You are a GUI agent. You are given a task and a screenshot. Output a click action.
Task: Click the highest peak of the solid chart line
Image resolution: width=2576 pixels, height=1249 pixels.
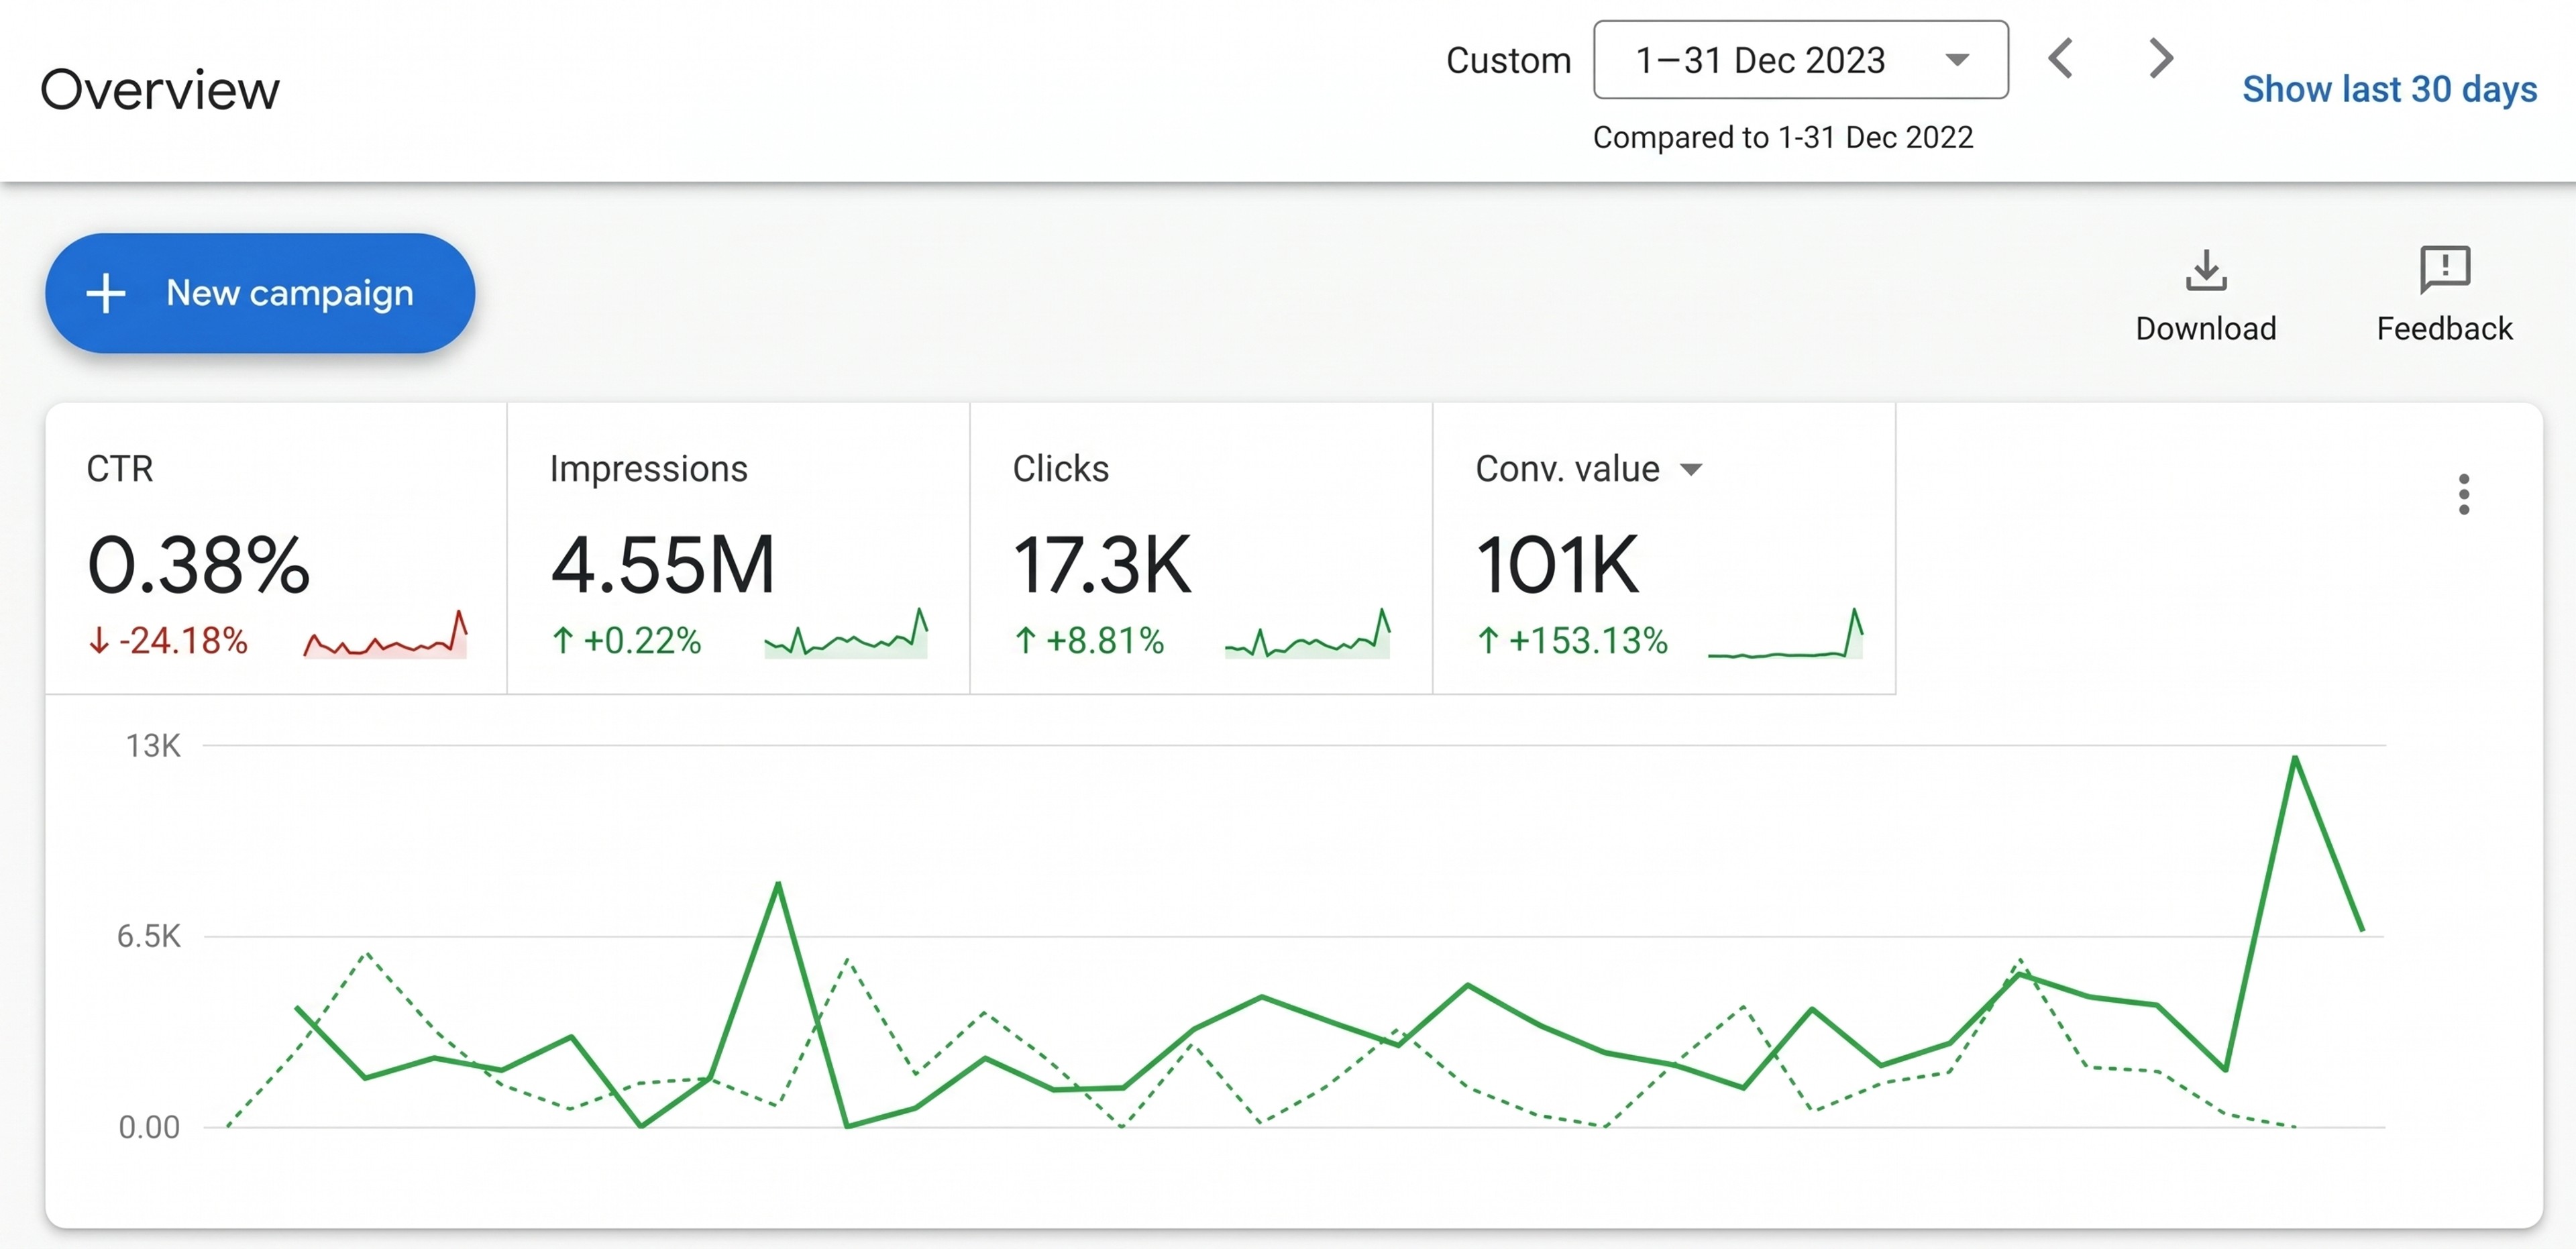2294,759
